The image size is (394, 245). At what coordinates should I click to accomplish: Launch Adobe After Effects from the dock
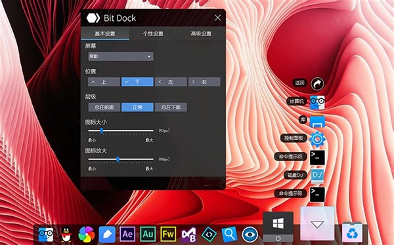(x=127, y=235)
